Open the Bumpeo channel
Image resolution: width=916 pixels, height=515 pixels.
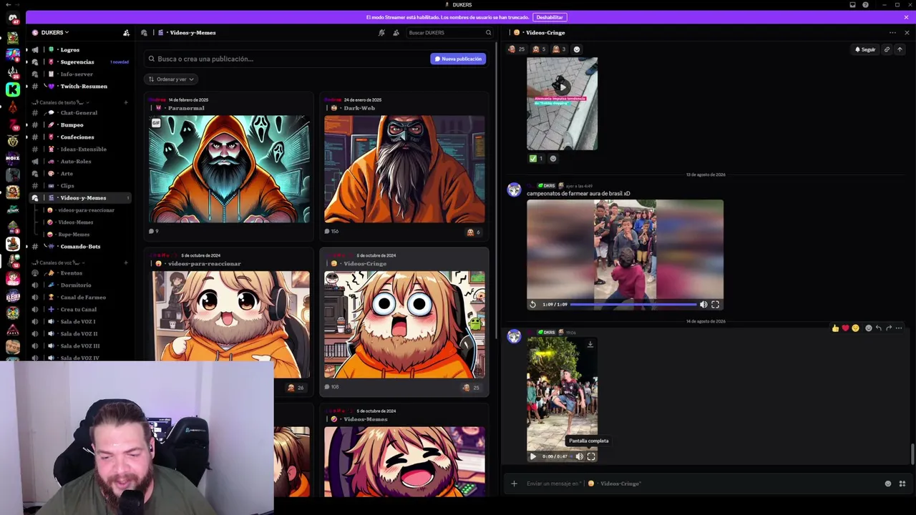coord(72,124)
